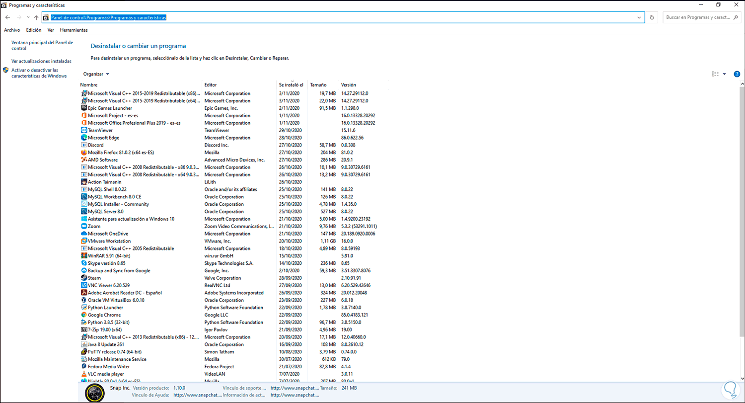Click the magnifier icon in the search box
The height and width of the screenshot is (403, 745).
click(x=735, y=17)
